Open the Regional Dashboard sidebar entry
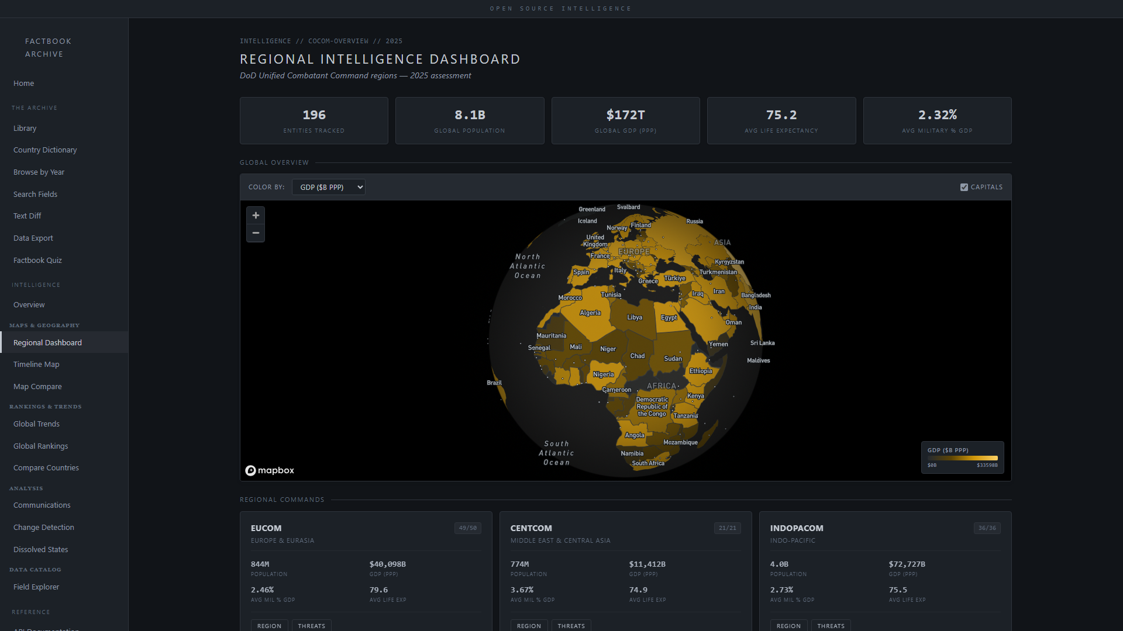The image size is (1123, 631). click(x=47, y=342)
